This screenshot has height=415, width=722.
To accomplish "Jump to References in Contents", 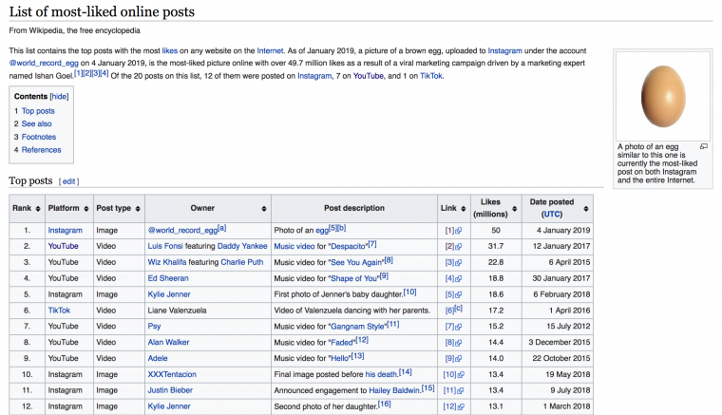I will point(42,150).
